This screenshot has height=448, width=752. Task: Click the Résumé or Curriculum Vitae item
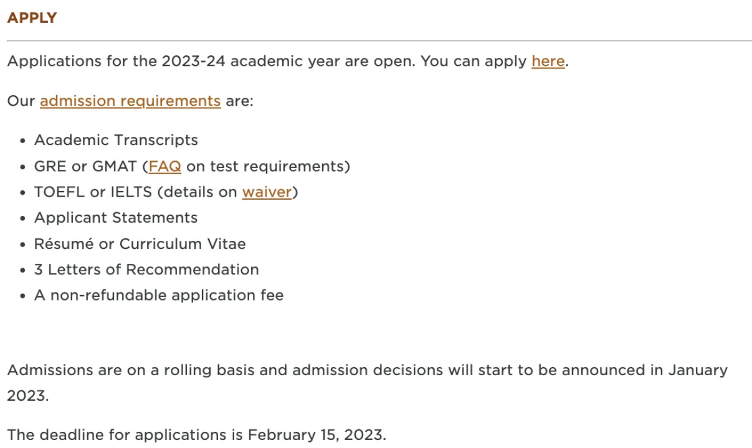point(140,244)
